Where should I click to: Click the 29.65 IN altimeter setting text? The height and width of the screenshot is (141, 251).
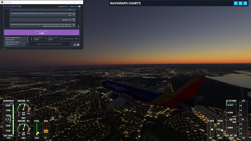click(x=231, y=136)
